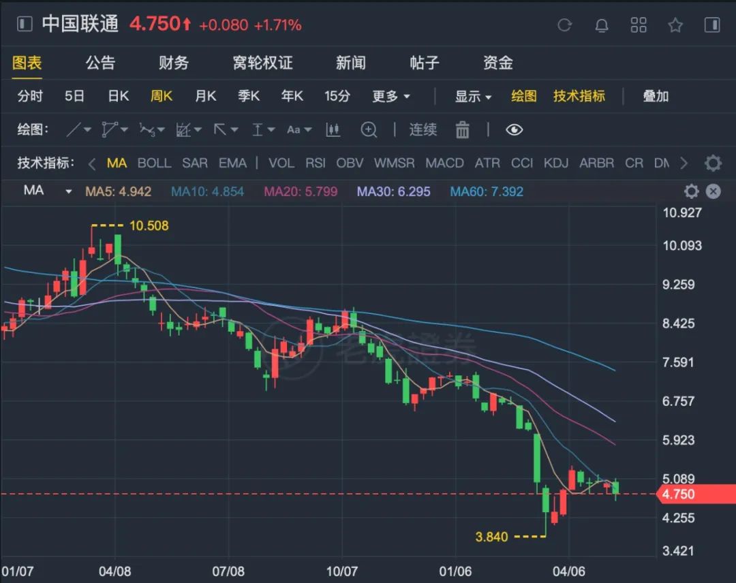Open the 显示 display dropdown
This screenshot has width=736, height=583.
473,96
